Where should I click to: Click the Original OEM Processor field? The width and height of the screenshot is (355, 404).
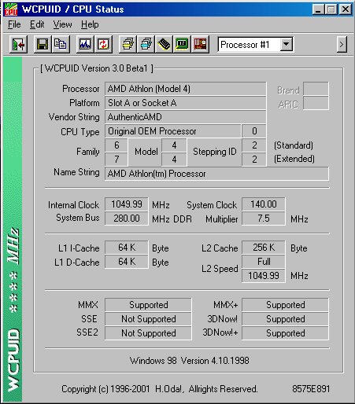tap(172, 131)
